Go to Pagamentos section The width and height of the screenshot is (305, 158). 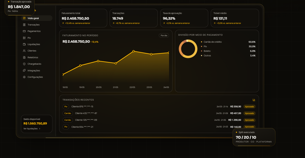click(37, 31)
